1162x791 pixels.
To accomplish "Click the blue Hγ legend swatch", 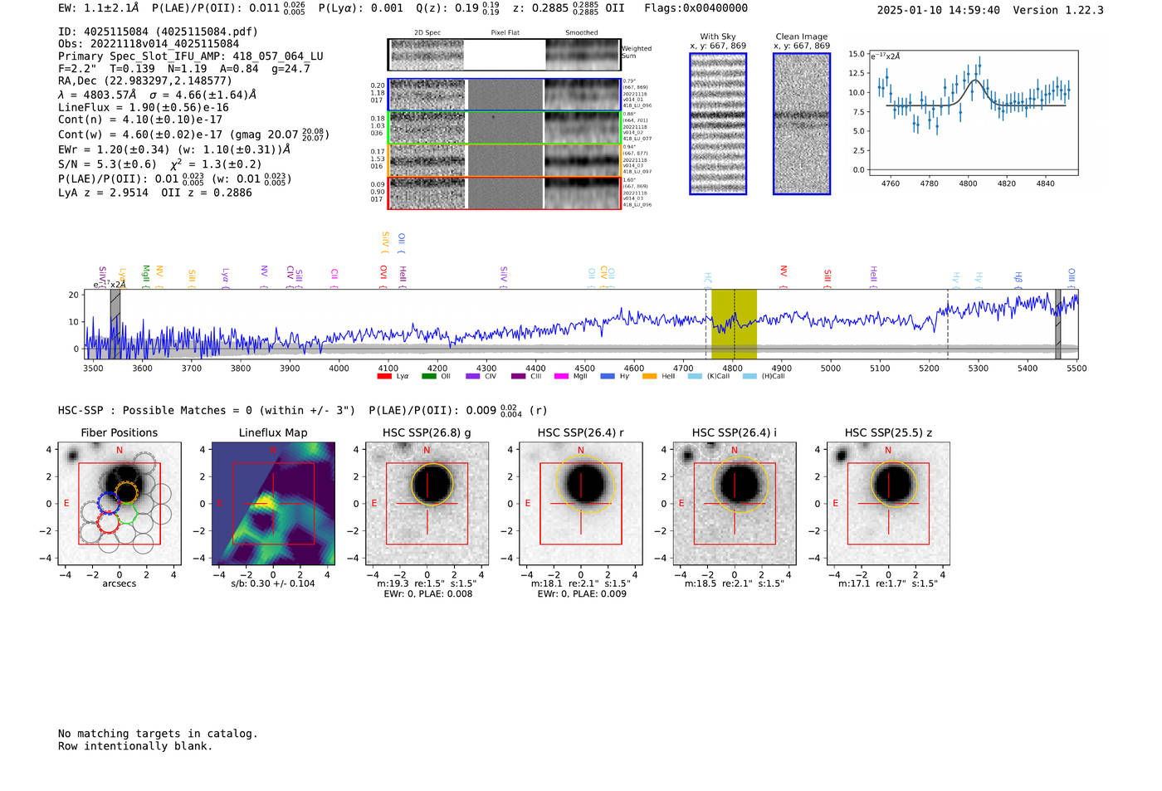I will click(608, 377).
